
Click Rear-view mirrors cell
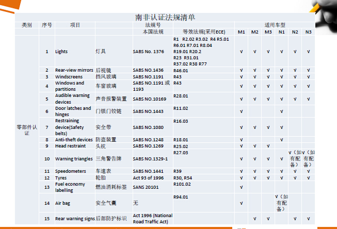pos(74,70)
